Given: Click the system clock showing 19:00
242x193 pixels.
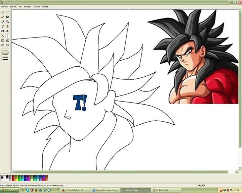Looking at the screenshot, I should [x=237, y=190].
